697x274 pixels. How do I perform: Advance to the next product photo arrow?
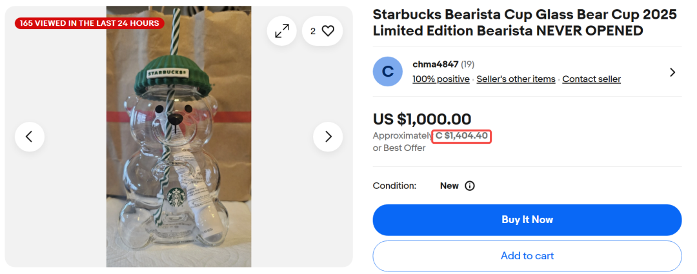click(x=328, y=136)
